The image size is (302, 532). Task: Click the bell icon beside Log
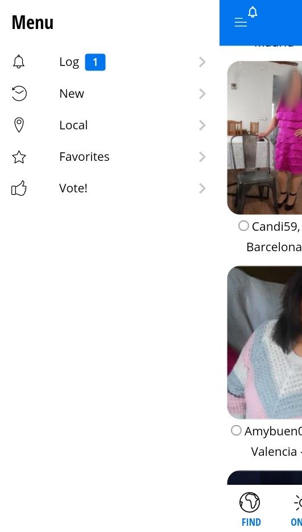(19, 62)
